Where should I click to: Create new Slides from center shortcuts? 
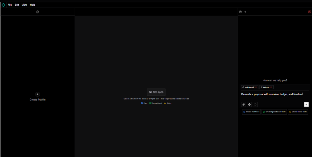click(168, 103)
